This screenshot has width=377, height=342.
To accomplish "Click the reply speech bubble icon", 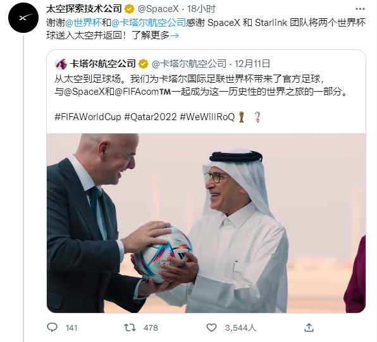I will coord(52,327).
